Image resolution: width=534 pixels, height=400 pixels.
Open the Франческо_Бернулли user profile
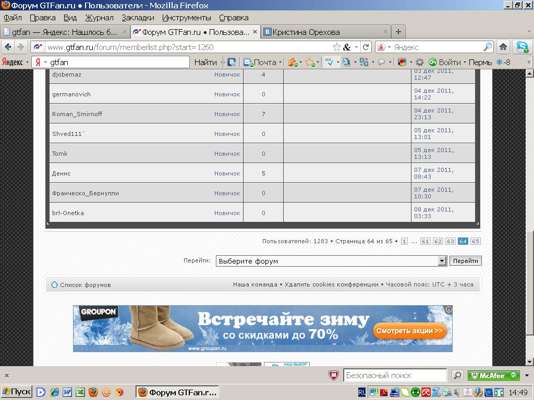(x=86, y=193)
